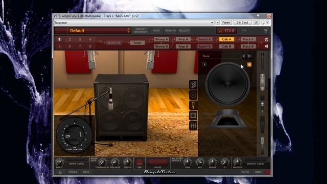
Task: Select the slim top microphone in strip
Action: point(262,61)
